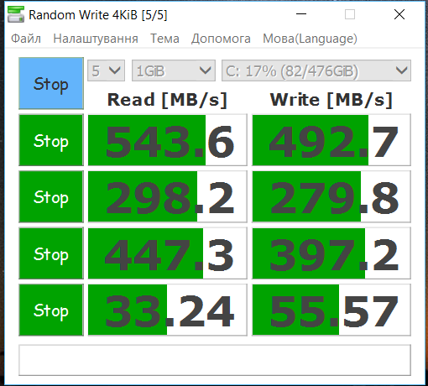Click the Stop button beside 543.6 read result

(x=51, y=140)
